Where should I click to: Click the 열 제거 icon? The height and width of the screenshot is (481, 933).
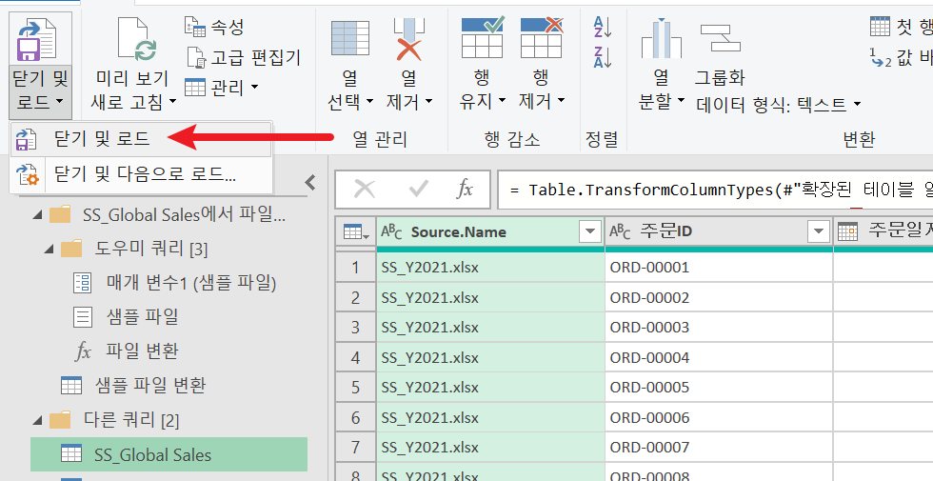coord(408,39)
